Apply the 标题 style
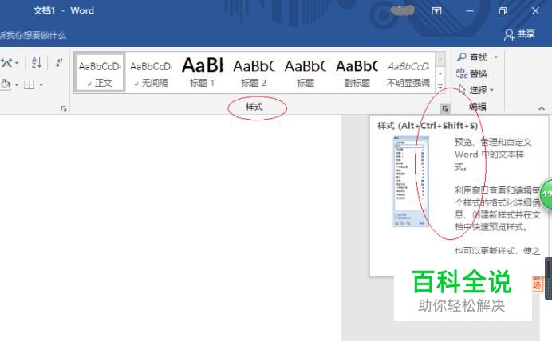Viewport: 552px width, 341px height. tap(306, 73)
